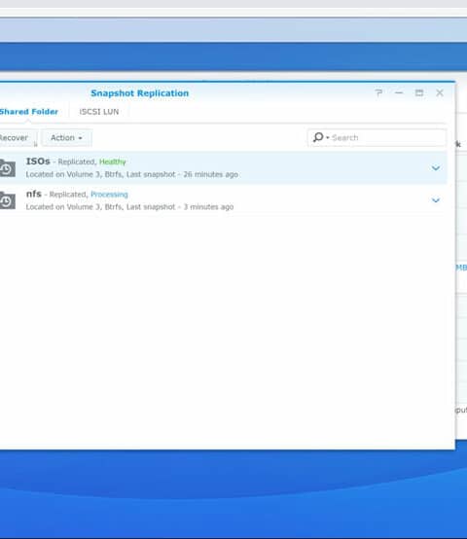
Task: Select the nfs folder snapshot icon
Action: pos(8,200)
